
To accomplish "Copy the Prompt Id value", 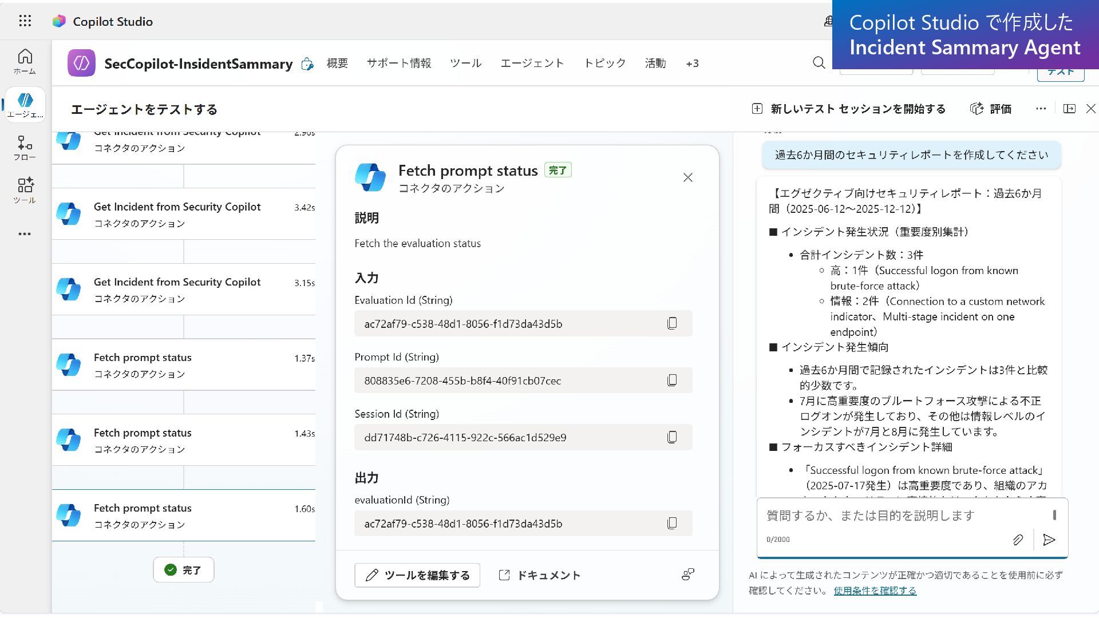I will click(672, 381).
